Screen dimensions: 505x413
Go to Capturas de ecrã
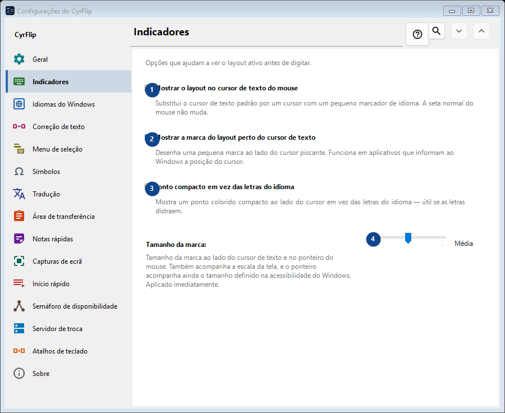tap(68, 261)
